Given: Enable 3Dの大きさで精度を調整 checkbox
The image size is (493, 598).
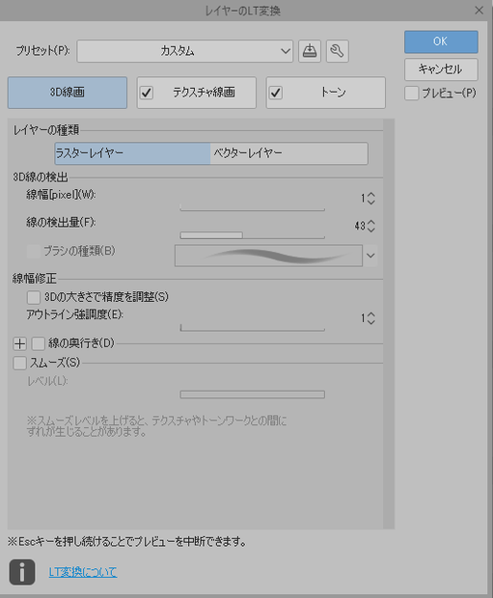Looking at the screenshot, I should click(34, 297).
